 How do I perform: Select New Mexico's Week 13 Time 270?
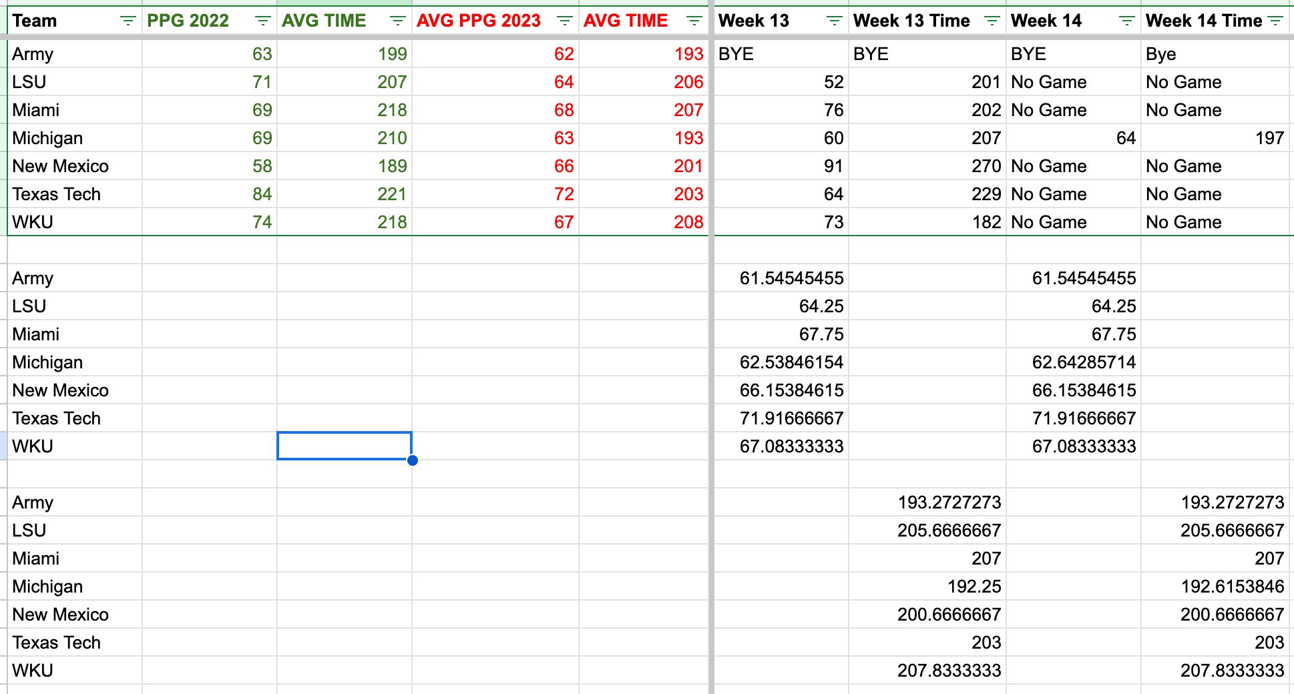click(x=927, y=166)
